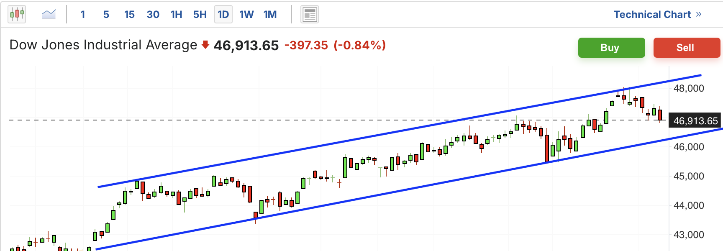Image resolution: width=723 pixels, height=251 pixels.
Task: Click the red down arrow beside the index name
Action: [205, 45]
